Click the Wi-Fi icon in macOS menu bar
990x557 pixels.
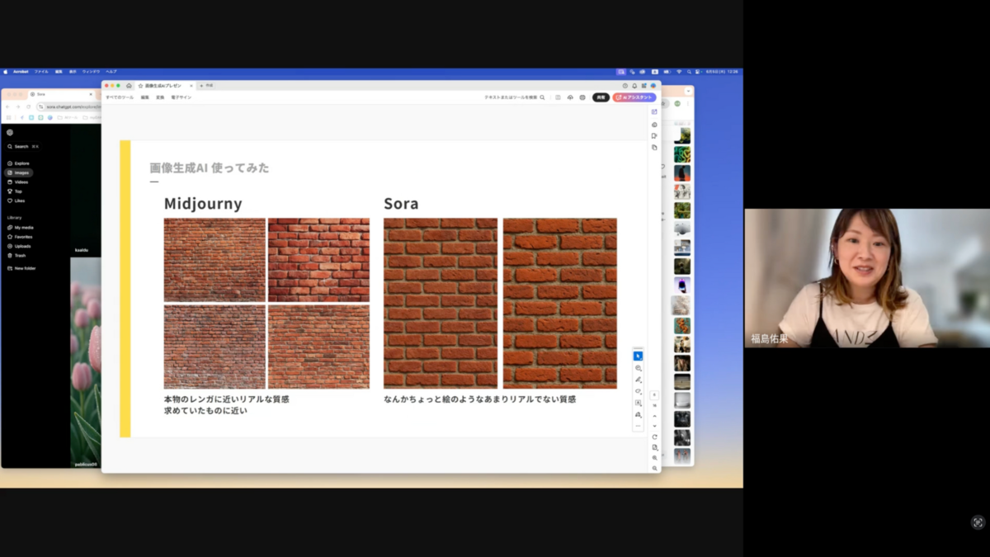[x=679, y=72]
